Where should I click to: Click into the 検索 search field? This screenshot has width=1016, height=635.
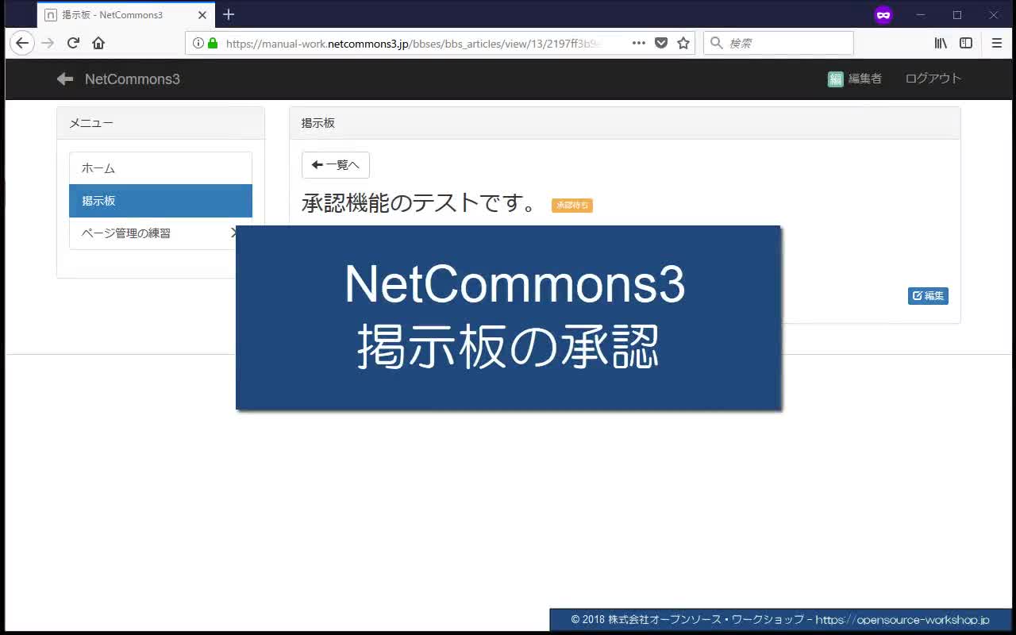coord(779,43)
